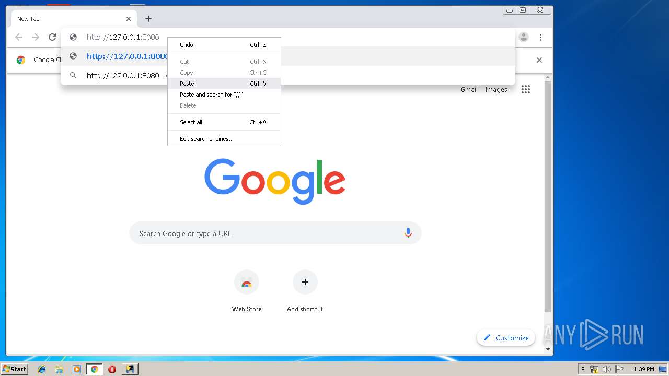This screenshot has height=376, width=669.
Task: Select the New Tab tab
Action: 74,19
